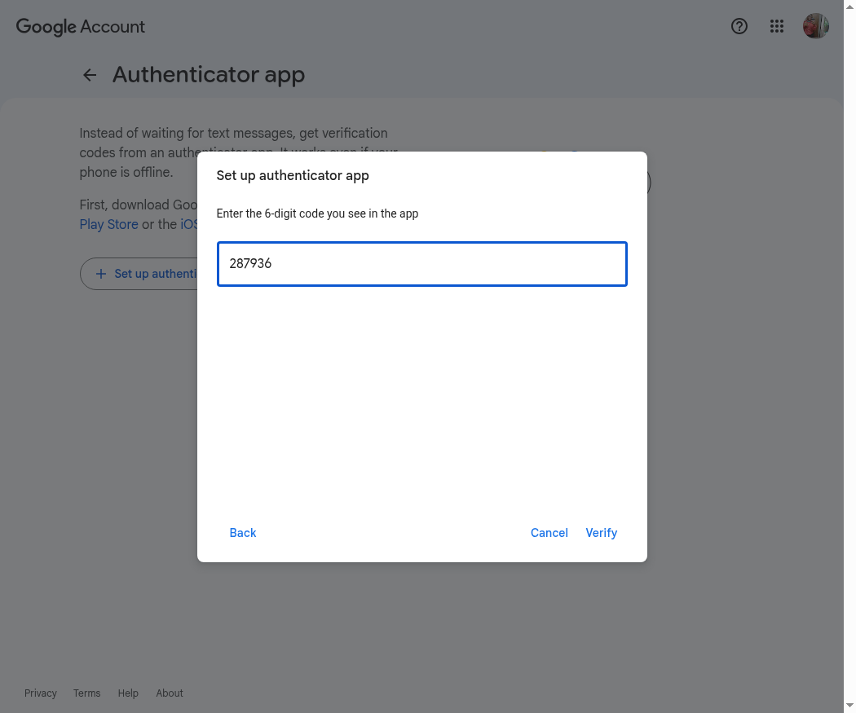The width and height of the screenshot is (856, 713).
Task: Open the Terms footer link
Action: tap(86, 693)
